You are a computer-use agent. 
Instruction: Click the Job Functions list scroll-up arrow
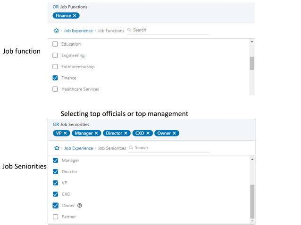(x=252, y=41)
